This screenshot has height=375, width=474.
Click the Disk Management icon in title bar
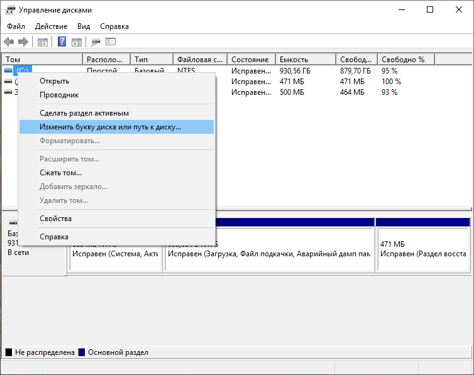click(x=10, y=10)
